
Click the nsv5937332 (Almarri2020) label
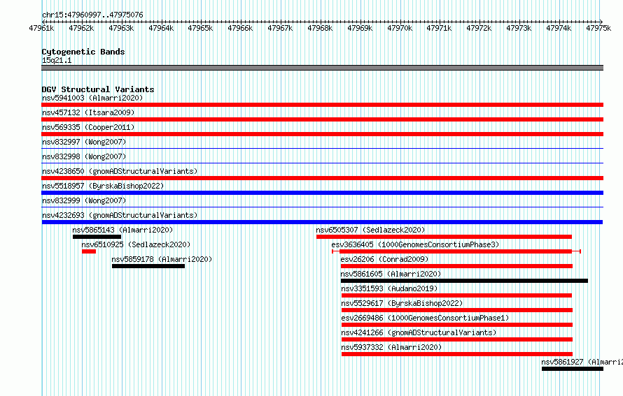click(x=391, y=347)
